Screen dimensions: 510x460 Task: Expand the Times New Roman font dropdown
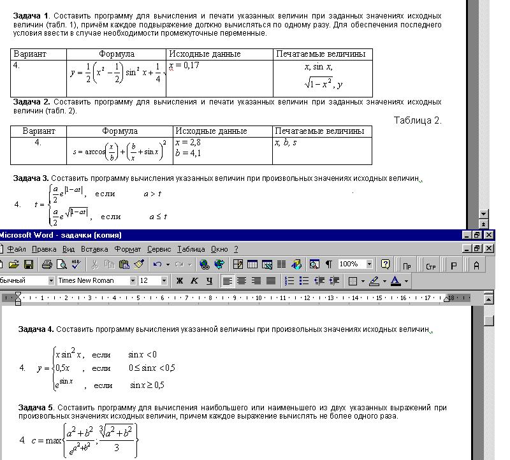click(133, 281)
